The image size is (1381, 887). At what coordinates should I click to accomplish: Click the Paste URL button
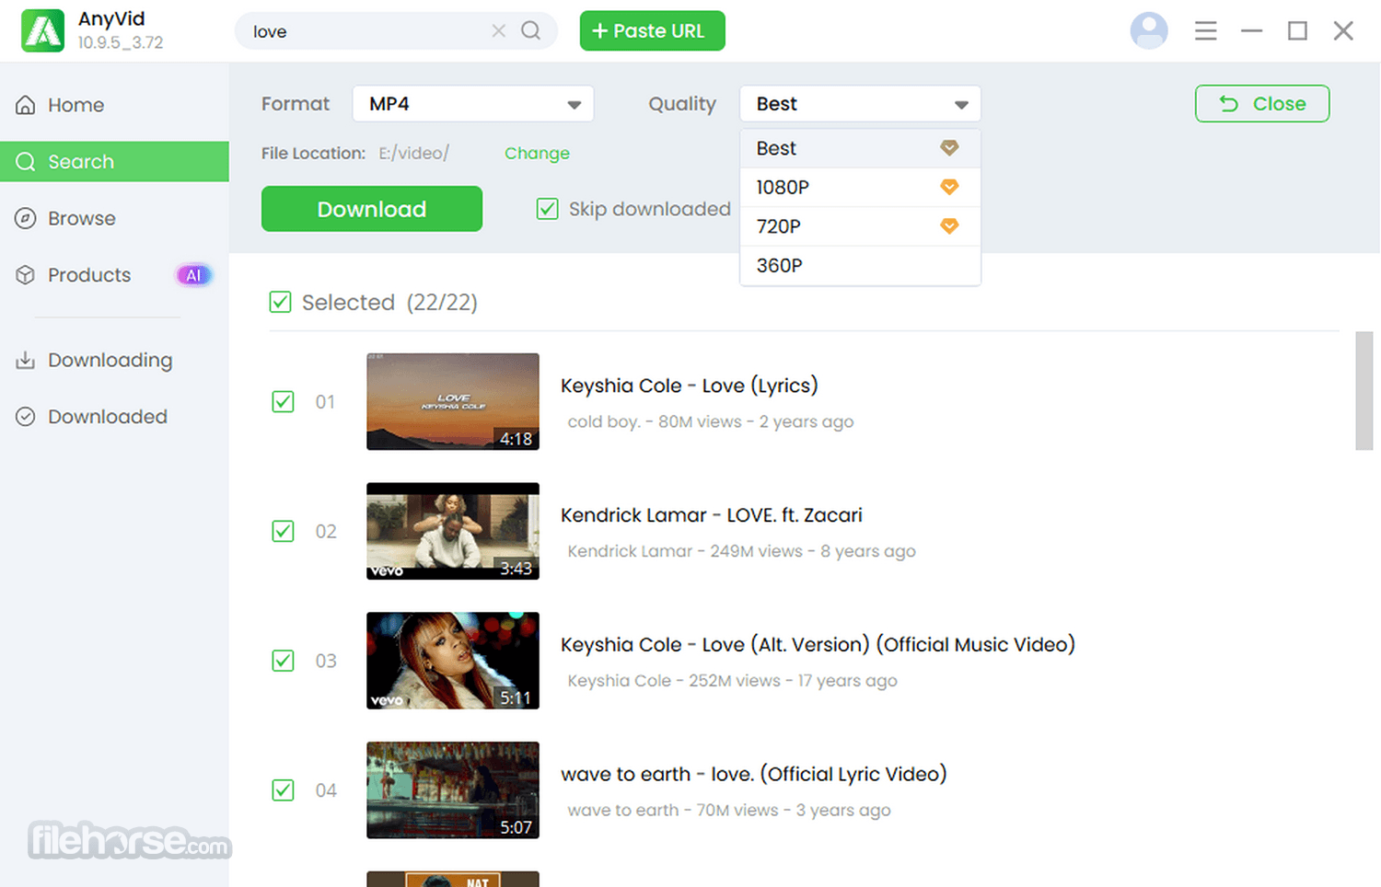tap(652, 30)
